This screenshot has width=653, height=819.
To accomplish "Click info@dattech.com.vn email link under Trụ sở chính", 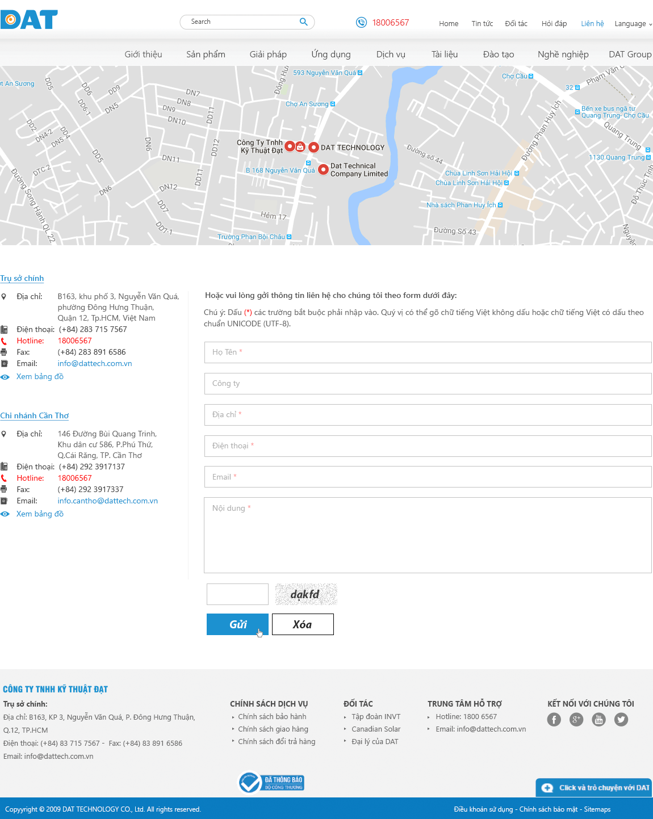I will (x=95, y=364).
